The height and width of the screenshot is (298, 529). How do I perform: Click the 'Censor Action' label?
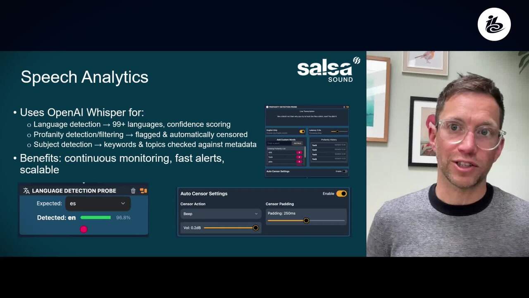tap(193, 204)
